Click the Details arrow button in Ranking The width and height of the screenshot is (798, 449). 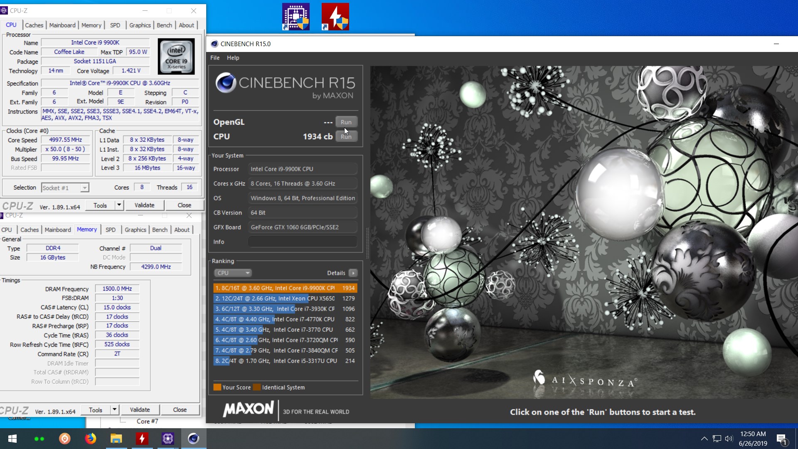point(353,273)
